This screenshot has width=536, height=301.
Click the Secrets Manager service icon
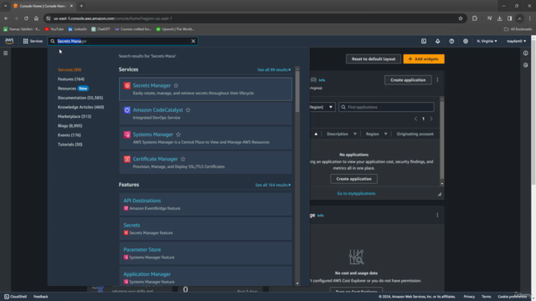[x=126, y=85]
